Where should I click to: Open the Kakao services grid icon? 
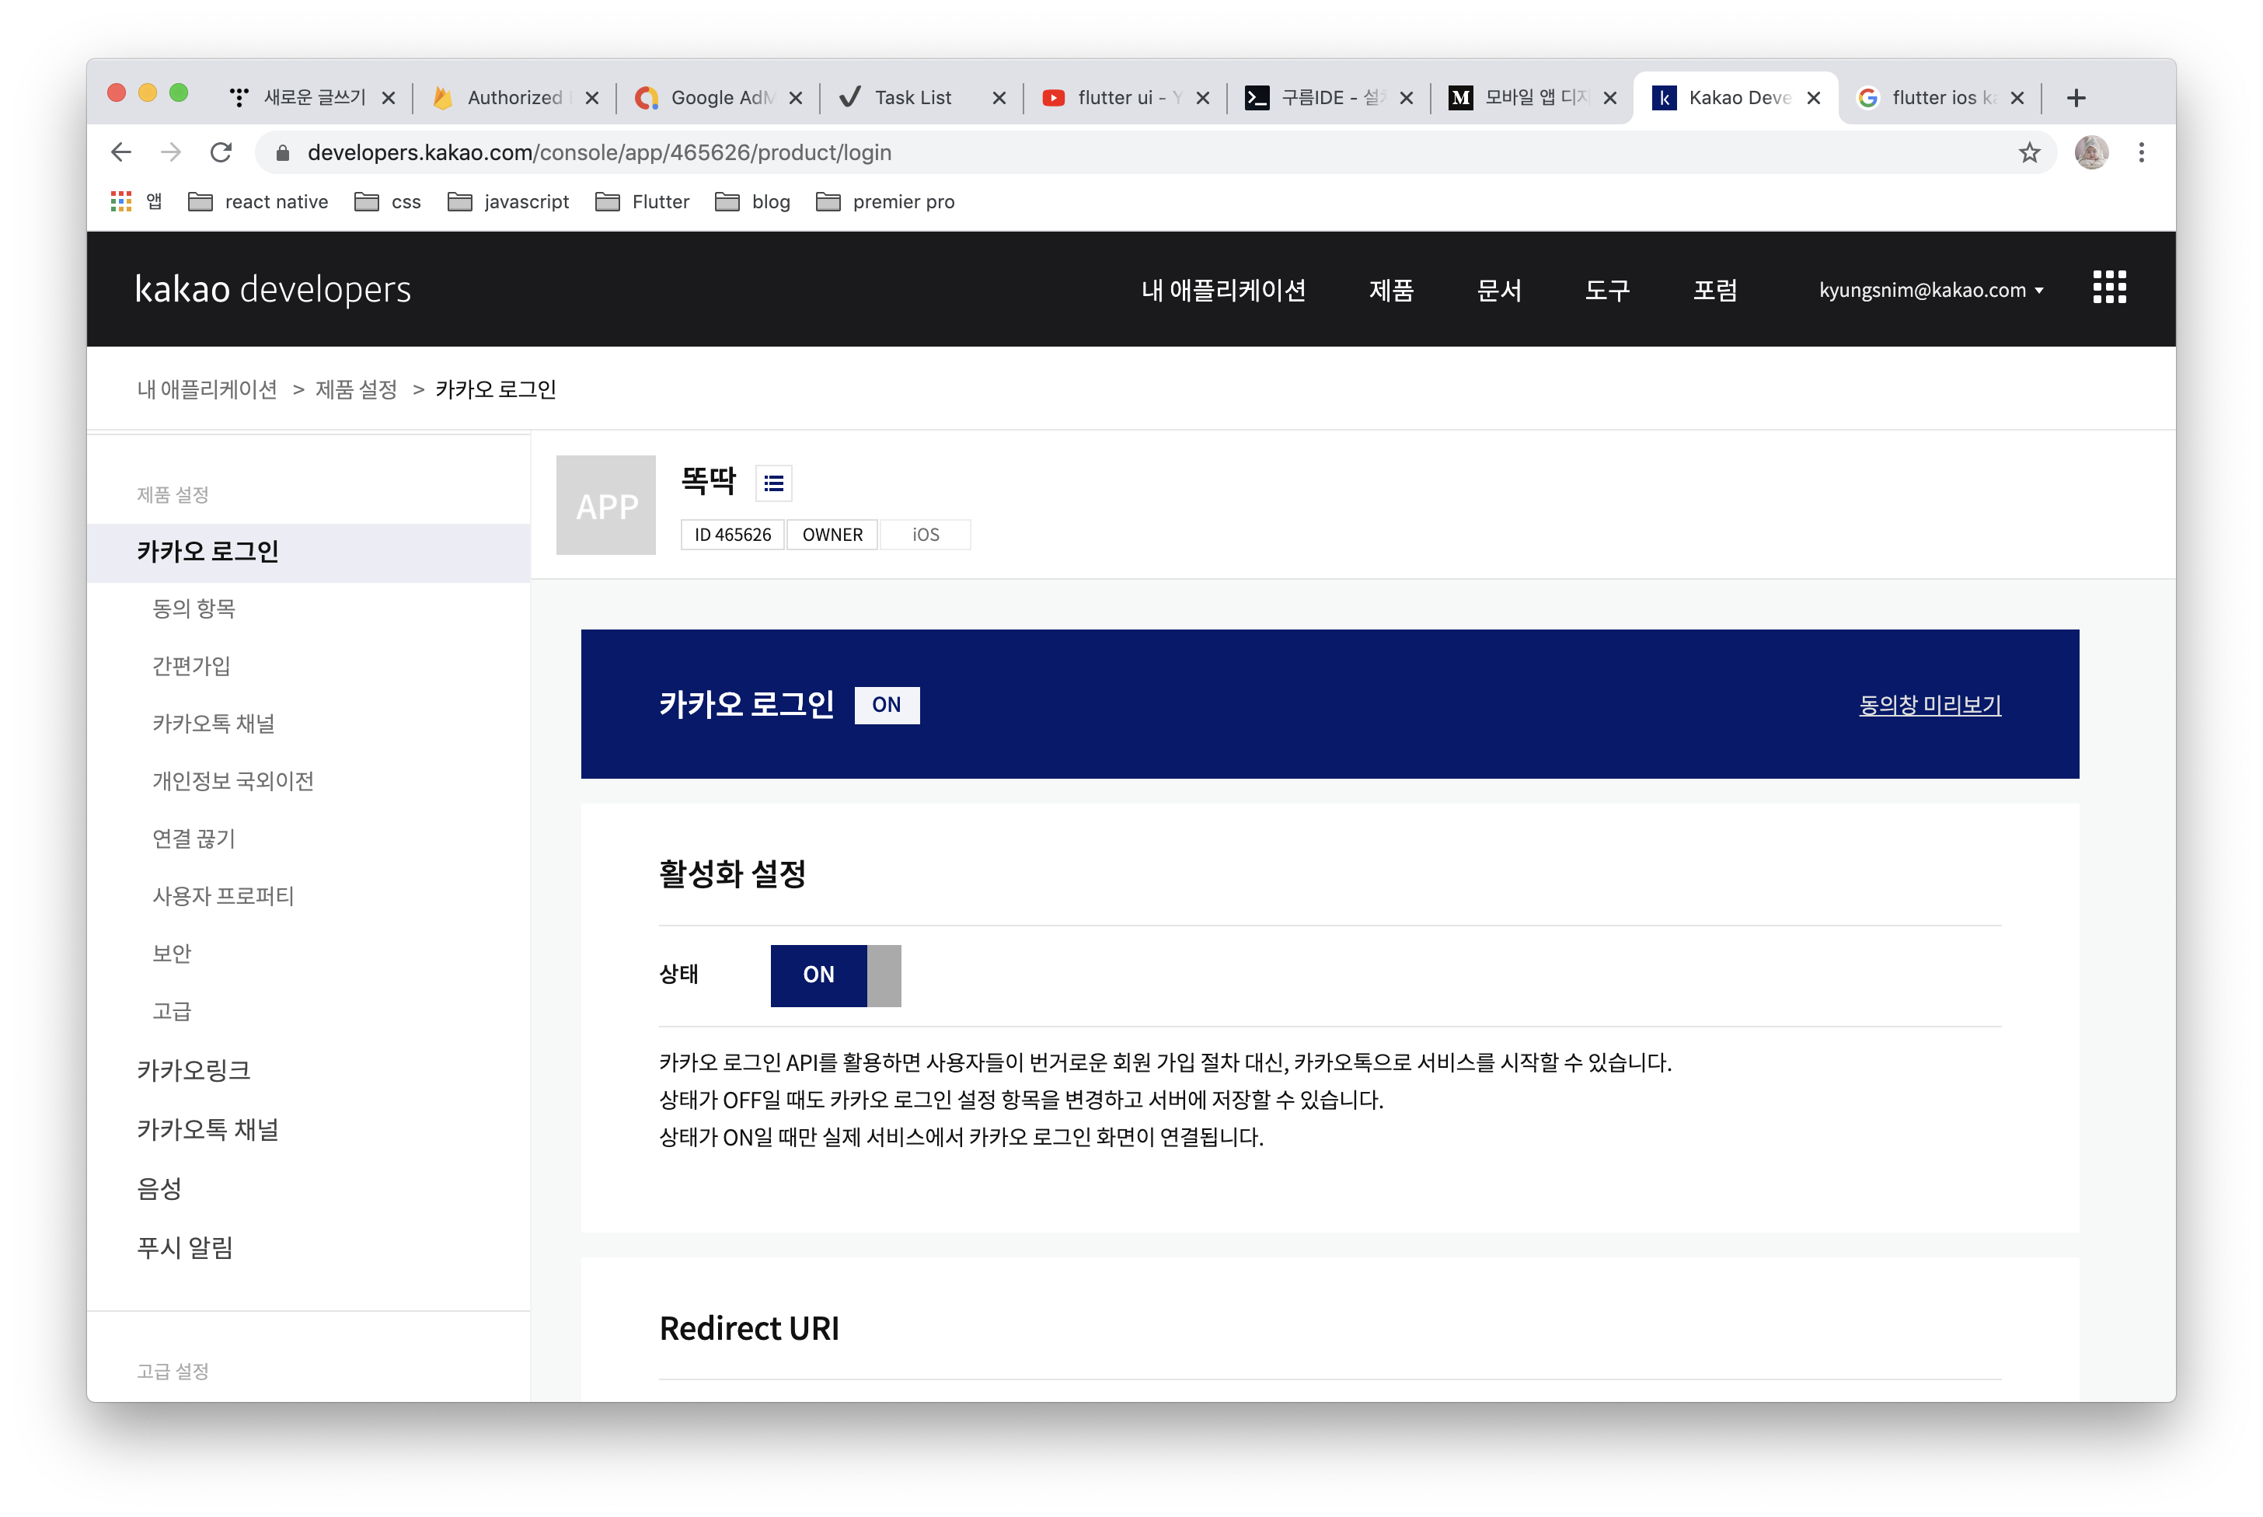pos(2108,288)
